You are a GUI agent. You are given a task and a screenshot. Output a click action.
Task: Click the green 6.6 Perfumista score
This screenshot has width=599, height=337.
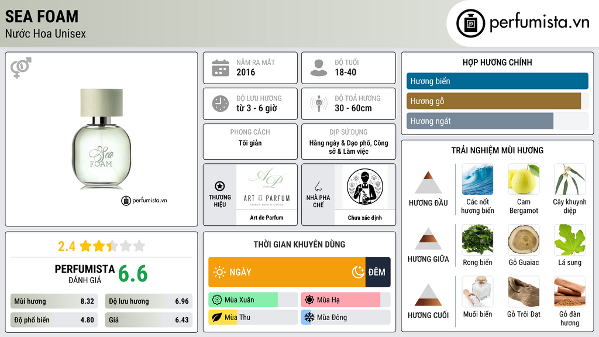pos(133,274)
